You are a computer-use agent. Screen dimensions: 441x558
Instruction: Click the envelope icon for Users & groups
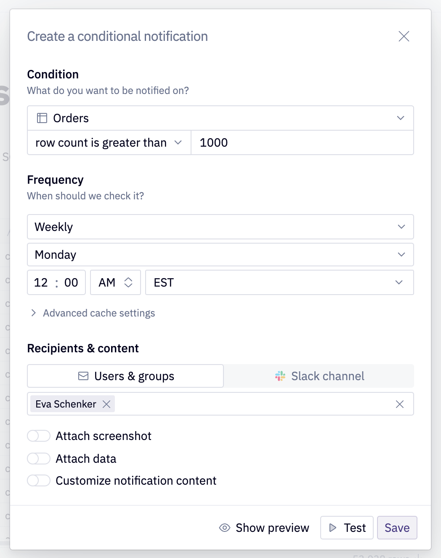tap(83, 376)
